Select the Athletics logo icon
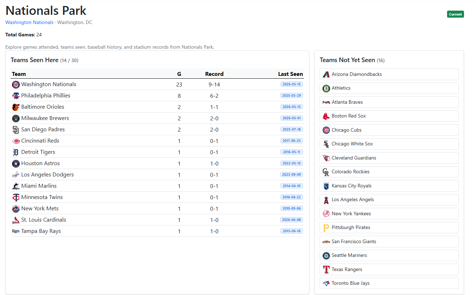Screen dimensions: 476x295 326,88
